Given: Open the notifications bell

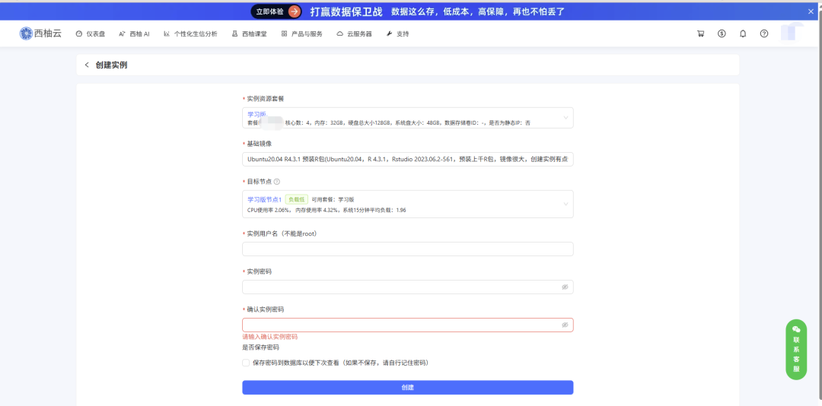Looking at the screenshot, I should click(743, 33).
